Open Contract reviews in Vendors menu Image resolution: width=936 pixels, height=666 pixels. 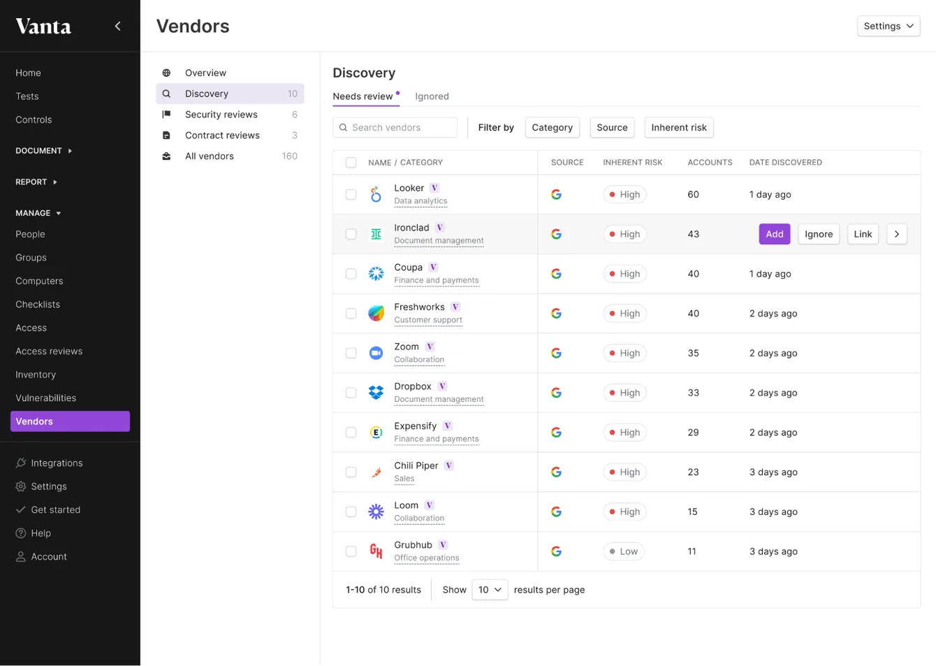point(230,136)
